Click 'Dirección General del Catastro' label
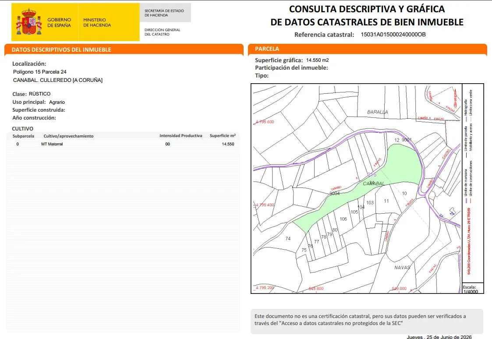 click(x=162, y=32)
